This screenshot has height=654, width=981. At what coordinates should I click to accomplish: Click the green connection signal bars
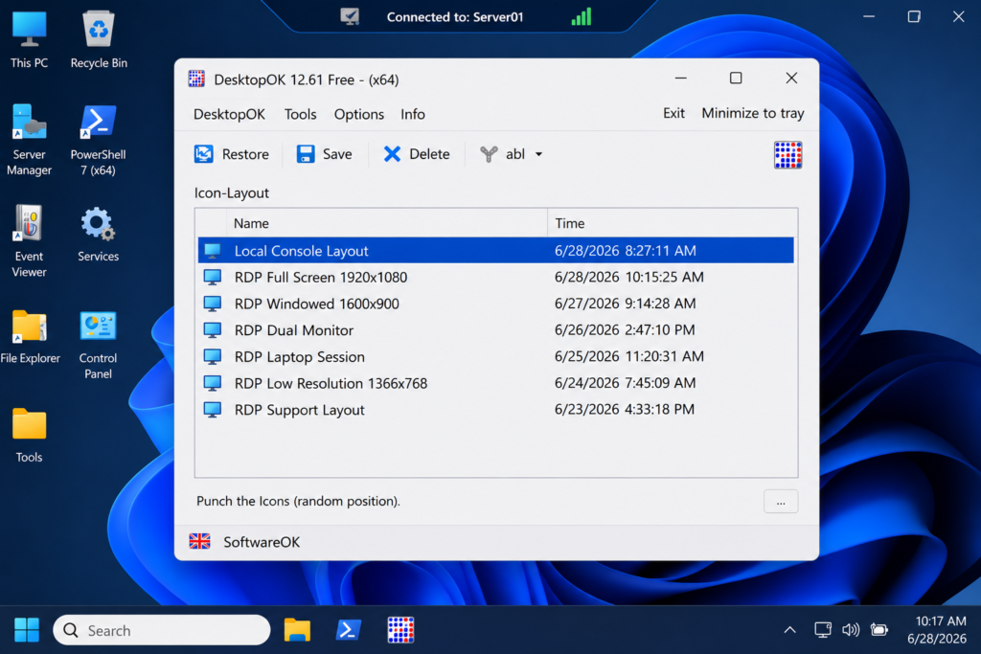[582, 17]
